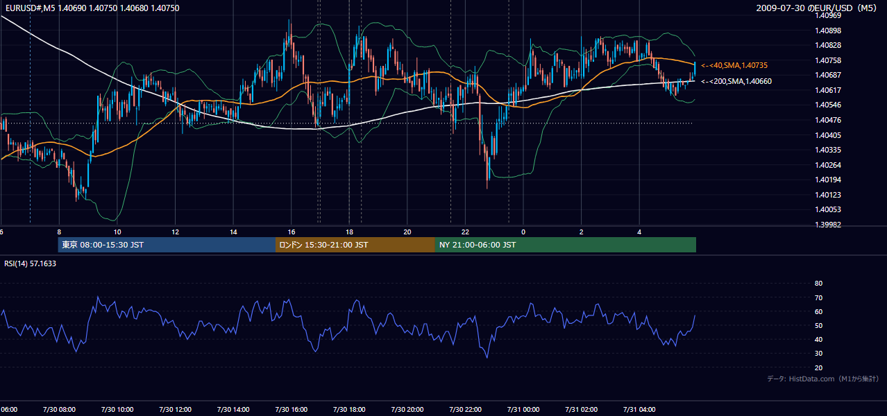Select the 200 SMA 1.40660 label
The height and width of the screenshot is (416, 887).
point(736,81)
